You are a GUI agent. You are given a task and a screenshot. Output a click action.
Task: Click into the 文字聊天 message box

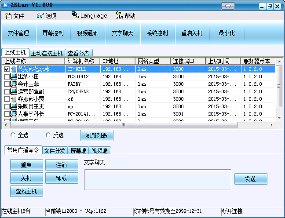[157, 179]
